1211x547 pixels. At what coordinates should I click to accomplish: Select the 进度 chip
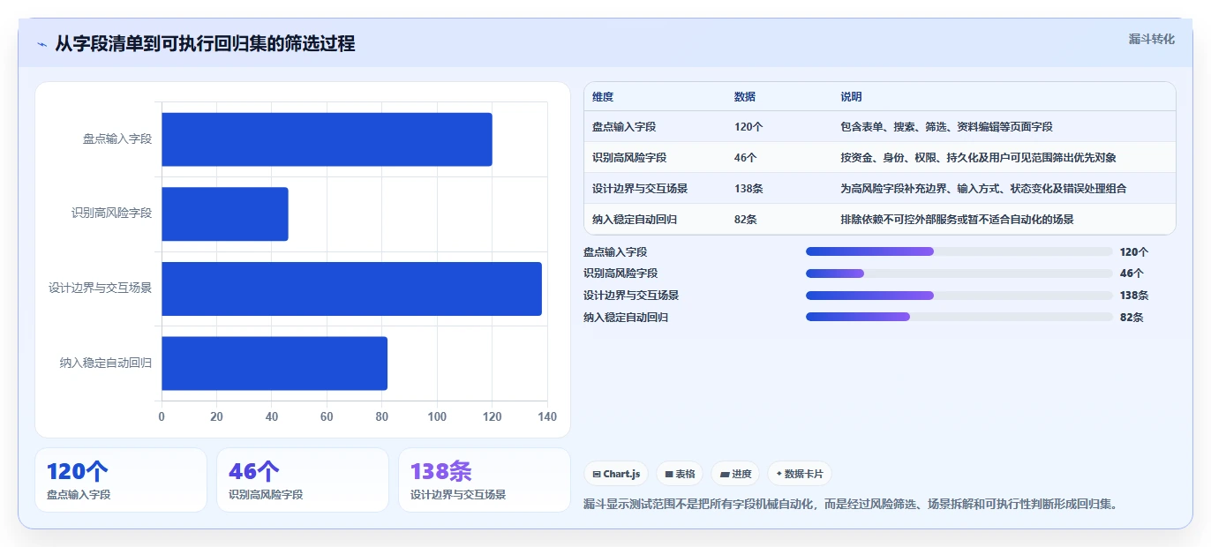pos(735,474)
